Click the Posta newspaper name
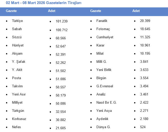Image resolution: width=168 pixels, height=132 pixels. coord(17,78)
